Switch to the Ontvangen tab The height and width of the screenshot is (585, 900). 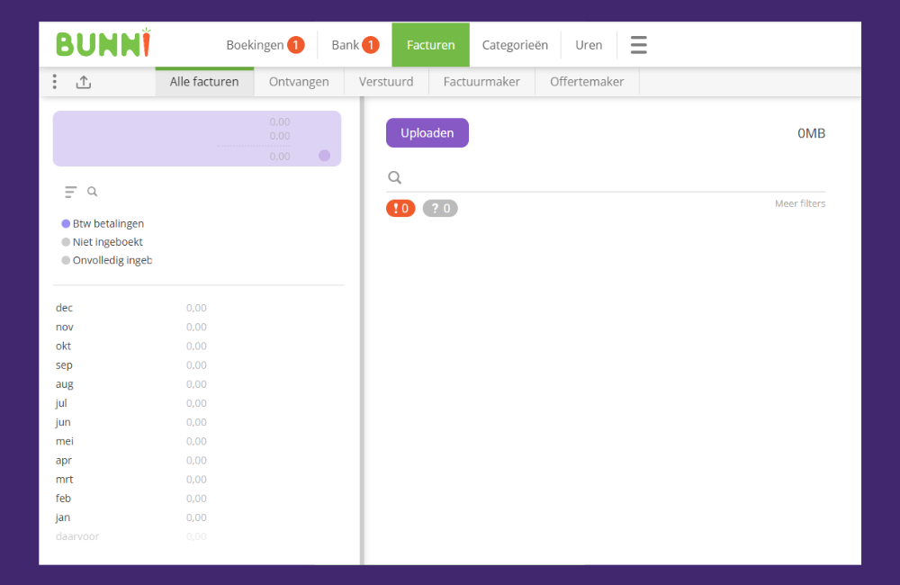[x=299, y=82]
